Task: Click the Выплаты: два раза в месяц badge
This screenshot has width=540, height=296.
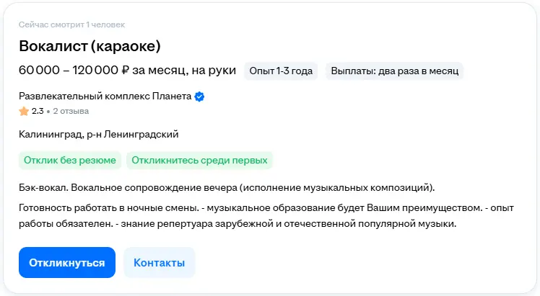Action: point(395,71)
